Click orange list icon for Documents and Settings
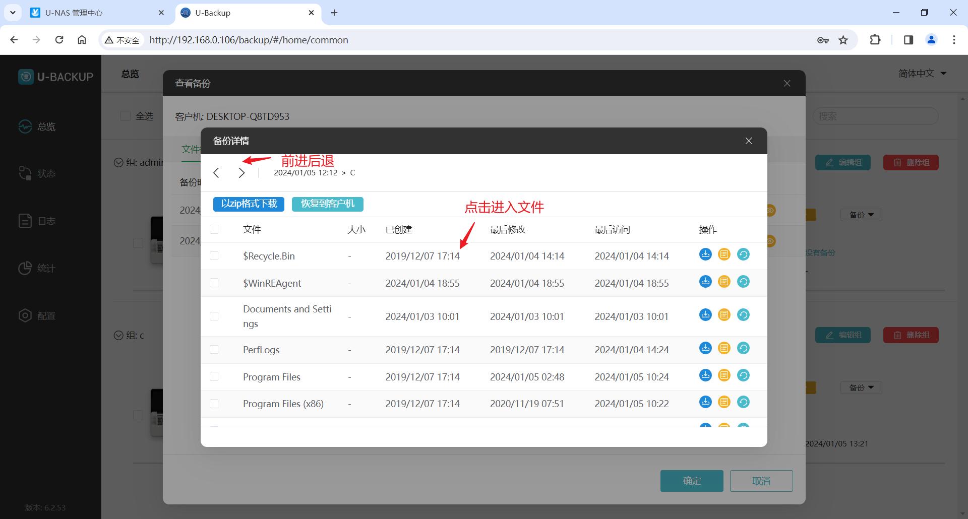 (x=724, y=315)
